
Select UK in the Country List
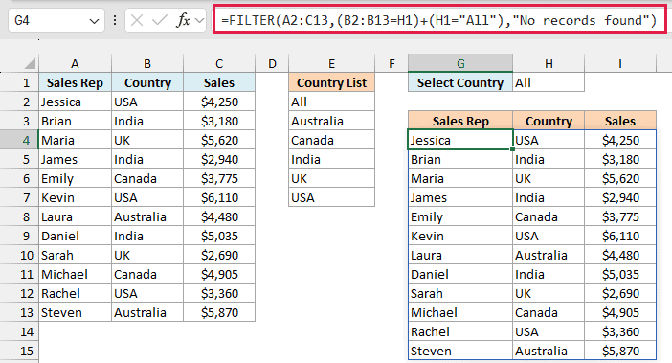(332, 178)
